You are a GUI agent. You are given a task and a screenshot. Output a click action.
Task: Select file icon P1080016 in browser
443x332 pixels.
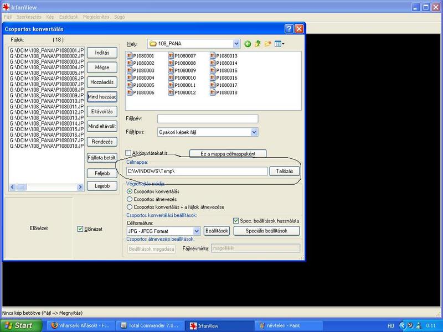[213, 77]
